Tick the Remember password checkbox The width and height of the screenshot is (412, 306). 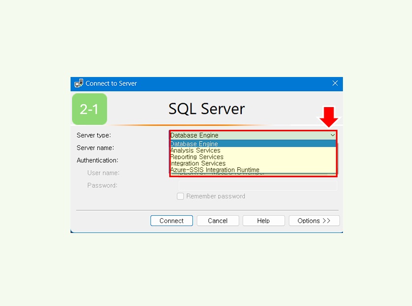click(180, 196)
